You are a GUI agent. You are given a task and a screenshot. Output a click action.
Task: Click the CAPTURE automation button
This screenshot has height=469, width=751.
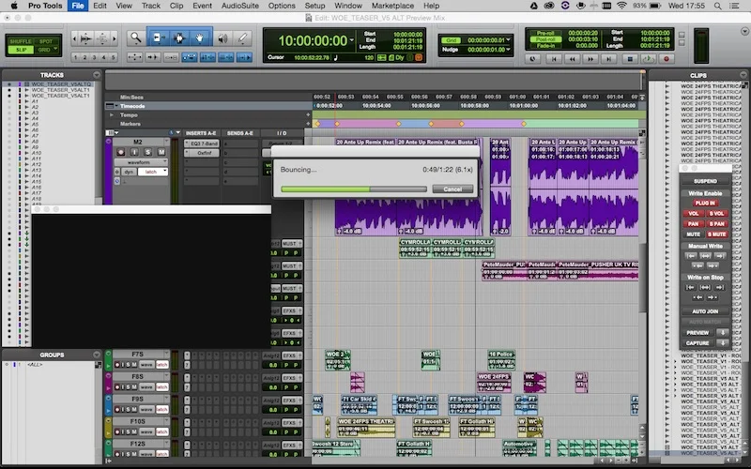(698, 343)
